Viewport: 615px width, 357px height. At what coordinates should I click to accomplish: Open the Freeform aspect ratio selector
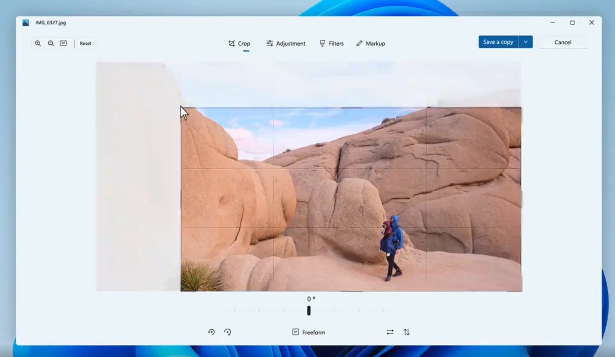308,332
